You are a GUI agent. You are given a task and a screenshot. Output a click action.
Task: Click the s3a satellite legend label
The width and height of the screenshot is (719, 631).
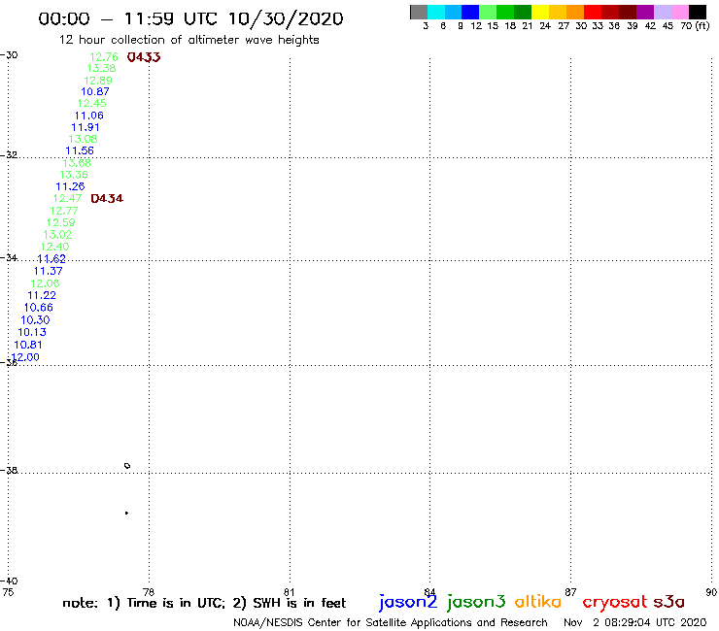668,602
